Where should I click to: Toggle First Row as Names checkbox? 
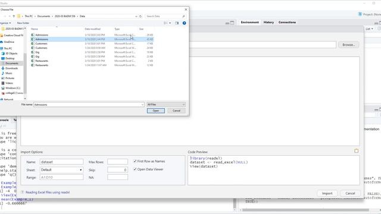tap(135, 161)
